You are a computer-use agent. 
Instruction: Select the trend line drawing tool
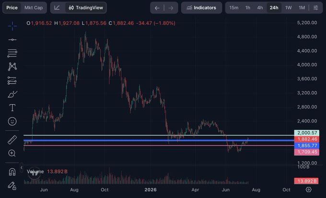tap(12, 40)
